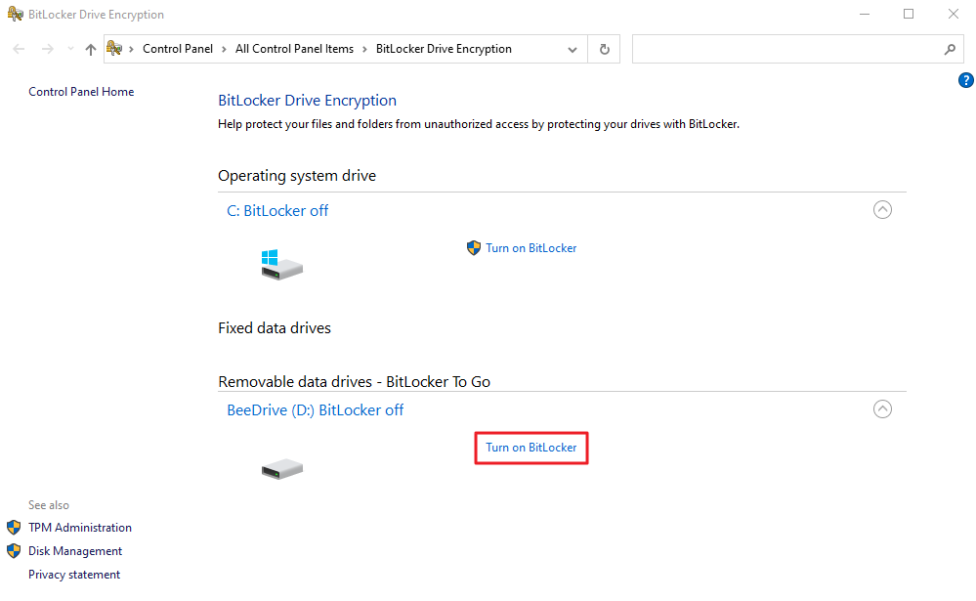Viewport: 976px width, 601px height.
Task: Open Disk Management link
Action: tap(75, 551)
